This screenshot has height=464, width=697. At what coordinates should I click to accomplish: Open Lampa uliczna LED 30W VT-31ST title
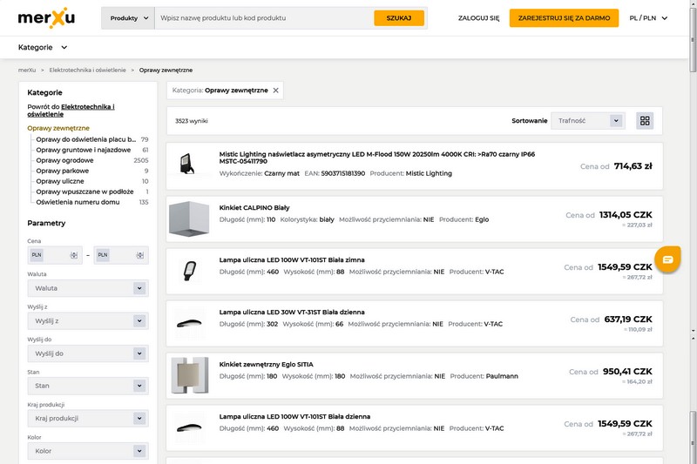pos(292,313)
